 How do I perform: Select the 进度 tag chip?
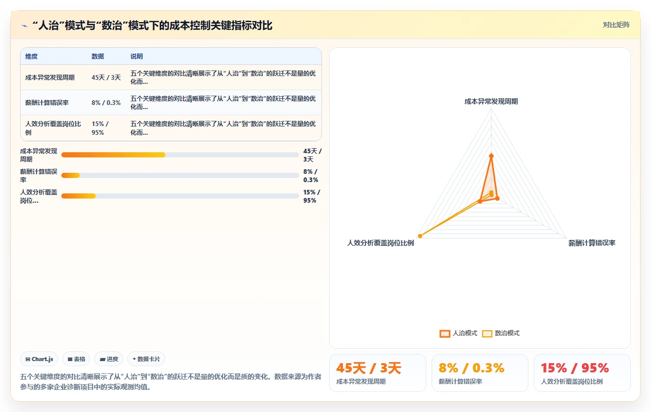pyautogui.click(x=109, y=359)
